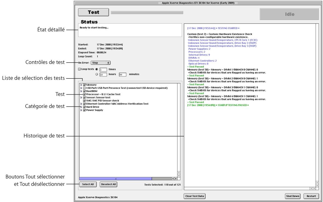Click the Shut Down button
The image size is (323, 202).
[x=293, y=196]
